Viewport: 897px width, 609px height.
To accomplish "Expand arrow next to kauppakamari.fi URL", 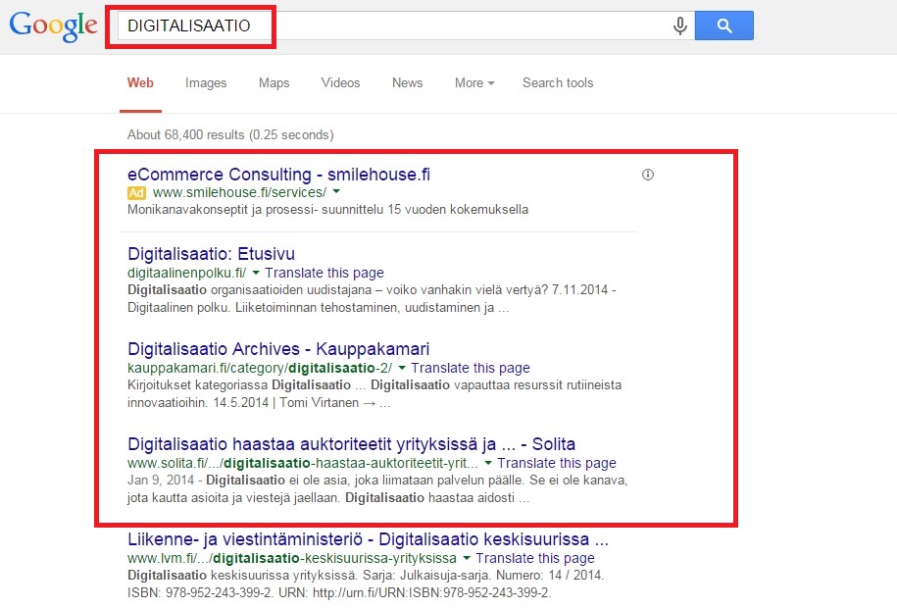I will point(402,368).
